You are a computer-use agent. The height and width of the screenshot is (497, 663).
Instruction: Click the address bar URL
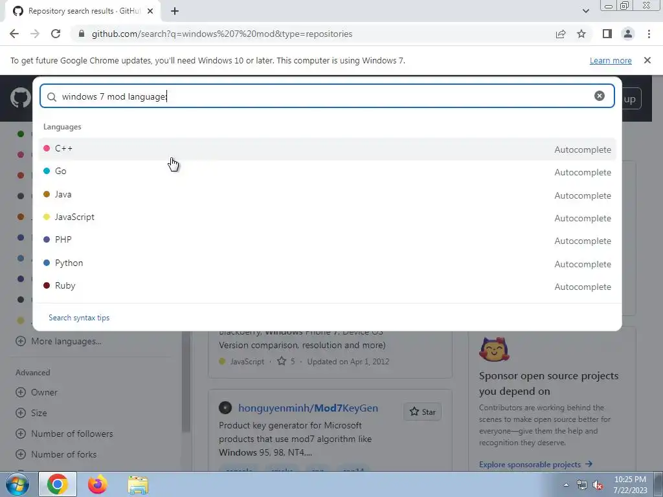pyautogui.click(x=222, y=34)
